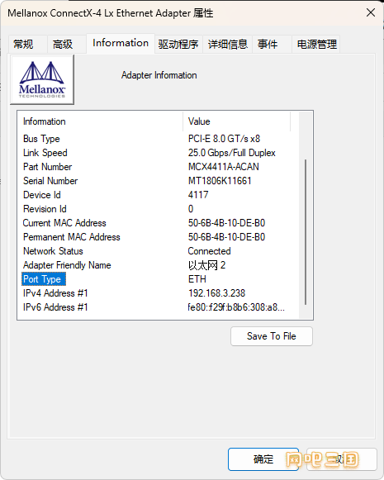The height and width of the screenshot is (480, 384).
Task: Click the fe80 IPv6 address value
Action: tap(236, 307)
